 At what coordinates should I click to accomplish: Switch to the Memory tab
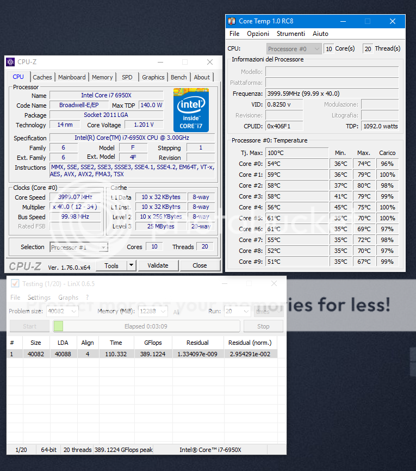click(x=102, y=77)
